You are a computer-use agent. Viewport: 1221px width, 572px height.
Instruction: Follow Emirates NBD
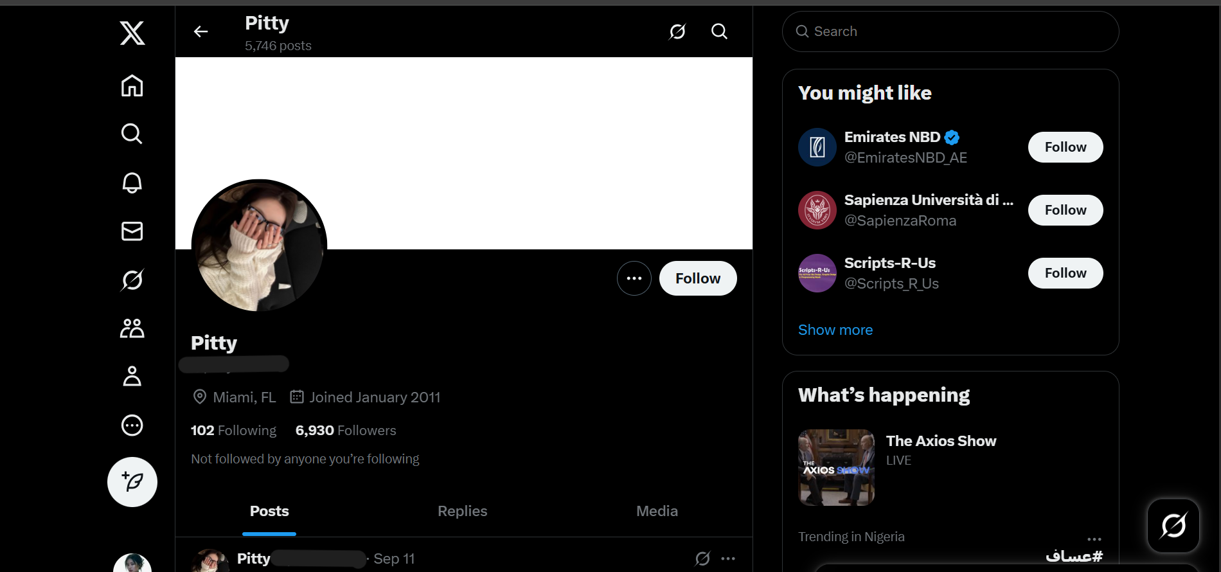(x=1065, y=147)
